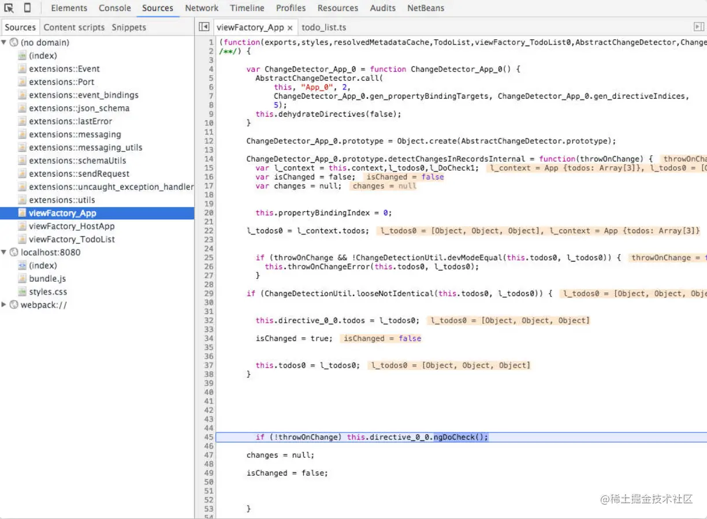This screenshot has width=707, height=519.
Task: Toggle device mode phone icon
Action: [x=27, y=8]
